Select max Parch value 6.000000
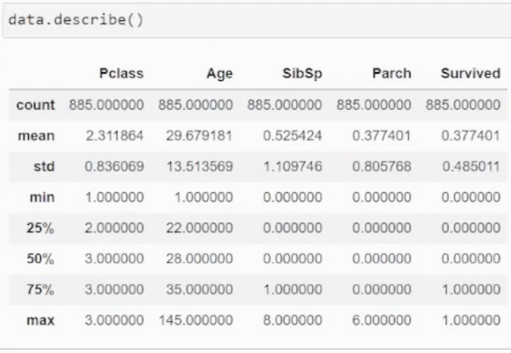Image resolution: width=511 pixels, height=353 pixels. (382, 320)
